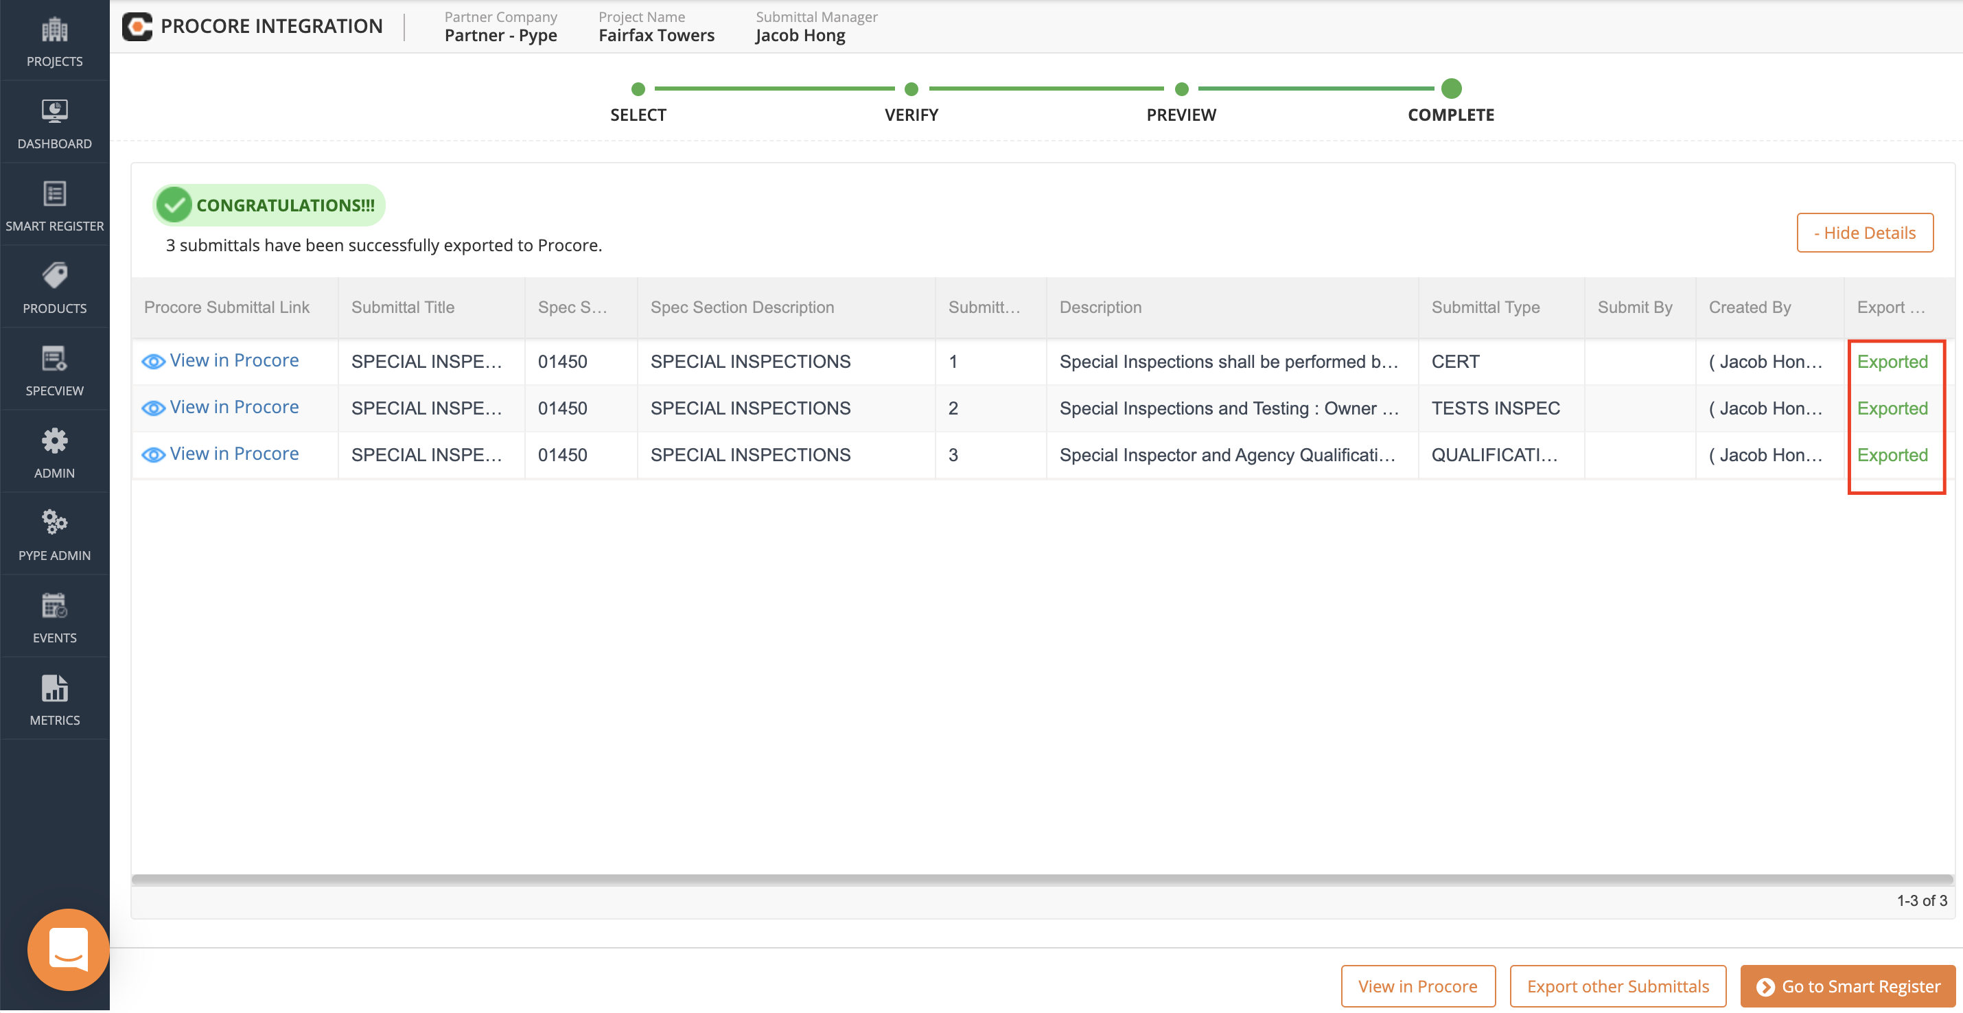This screenshot has height=1013, width=1963.
Task: Go to Dashboard via monitor icon
Action: pos(54,112)
